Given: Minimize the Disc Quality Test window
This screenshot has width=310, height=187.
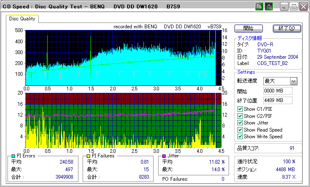Looking at the screenshot, I should [284, 7].
